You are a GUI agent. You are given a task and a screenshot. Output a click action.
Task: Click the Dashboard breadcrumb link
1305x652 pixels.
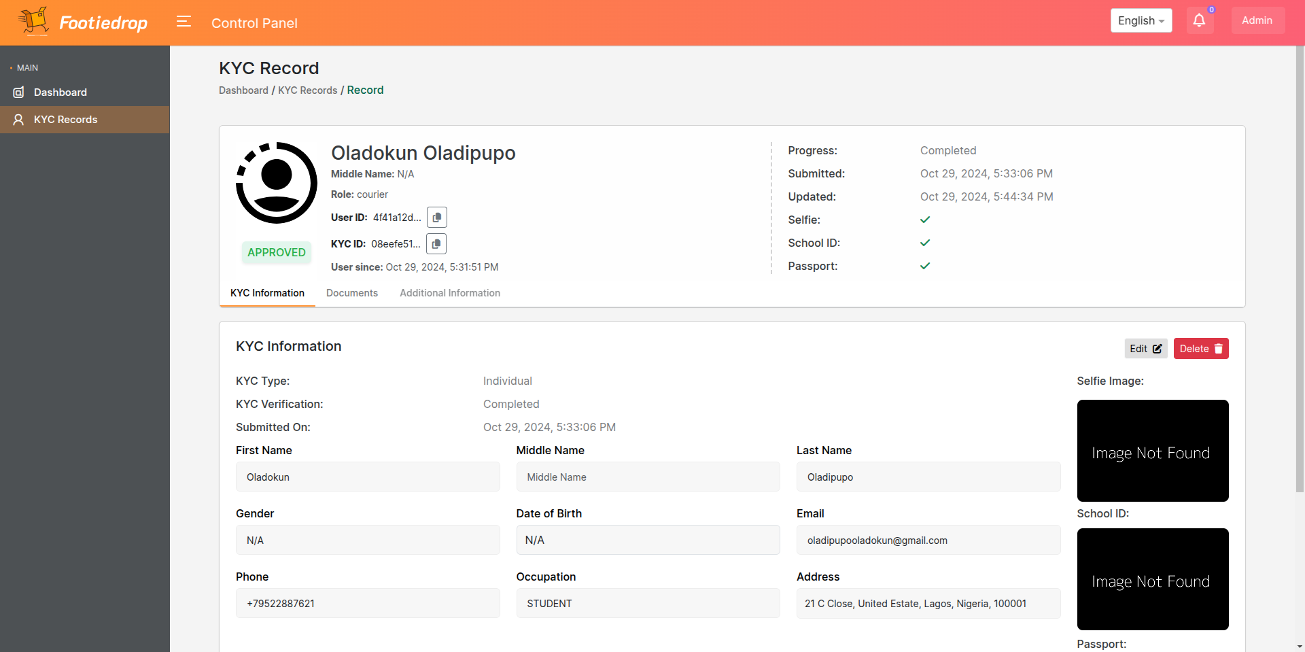pos(243,90)
